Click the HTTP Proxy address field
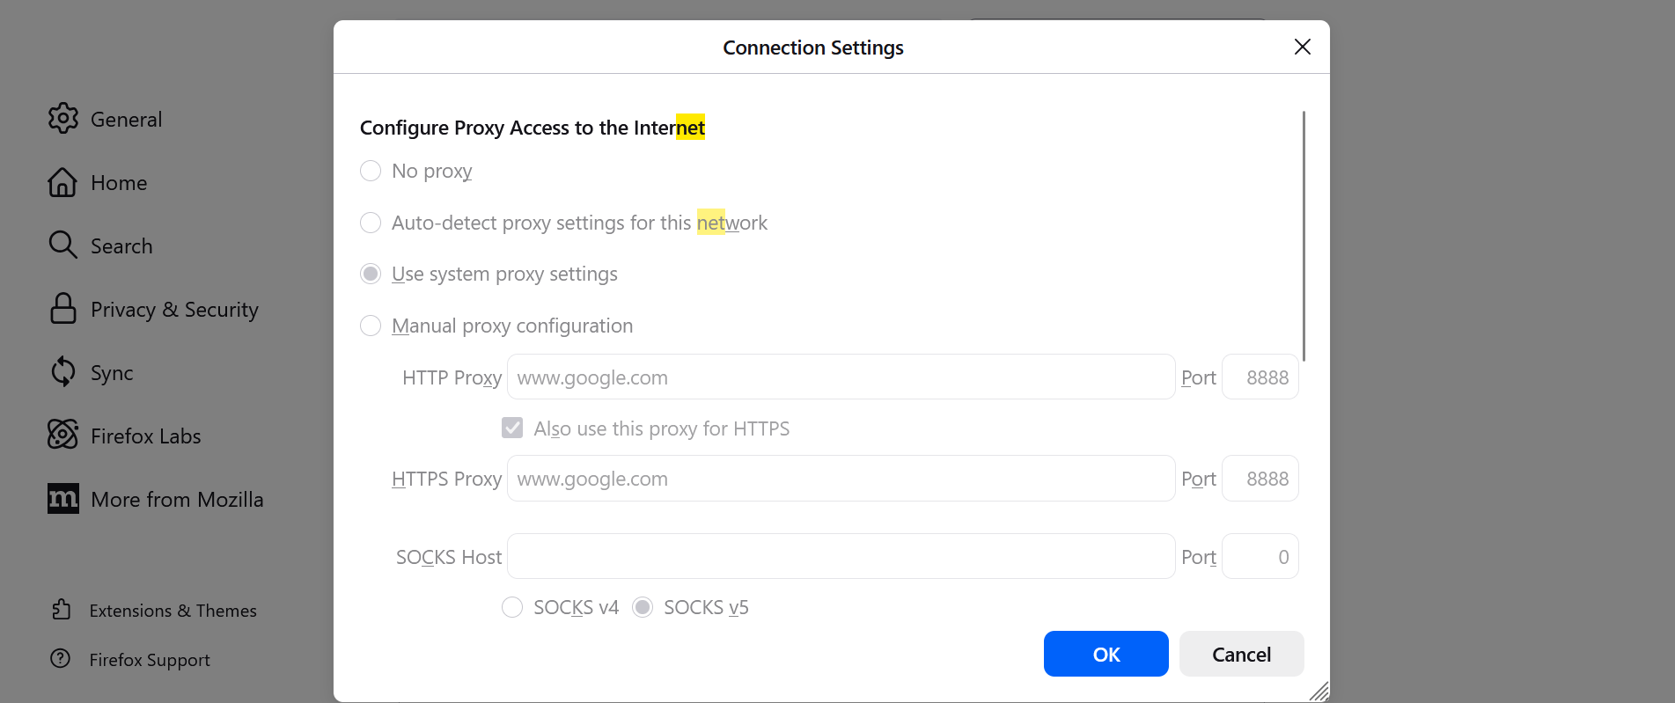This screenshot has width=1675, height=703. 841,377
